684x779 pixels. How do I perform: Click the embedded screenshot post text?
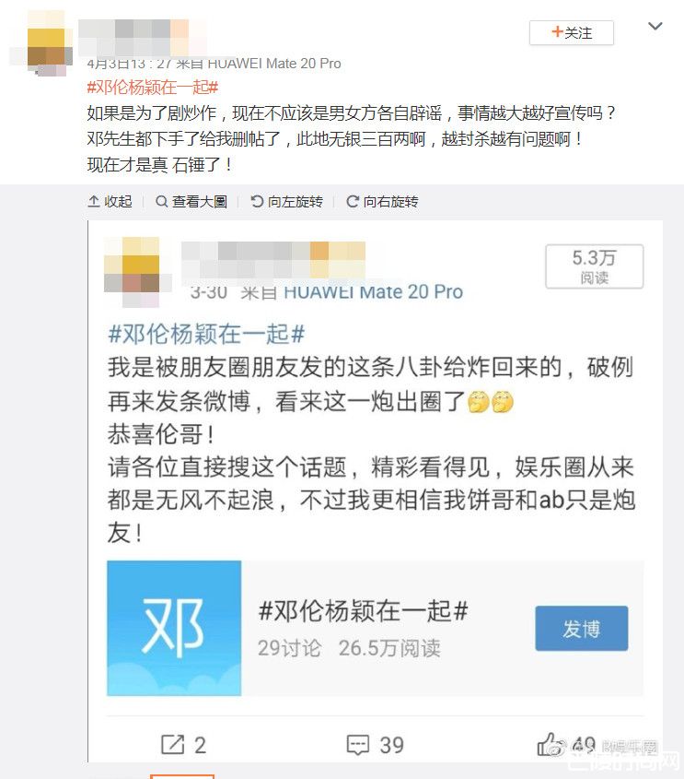click(x=370, y=450)
